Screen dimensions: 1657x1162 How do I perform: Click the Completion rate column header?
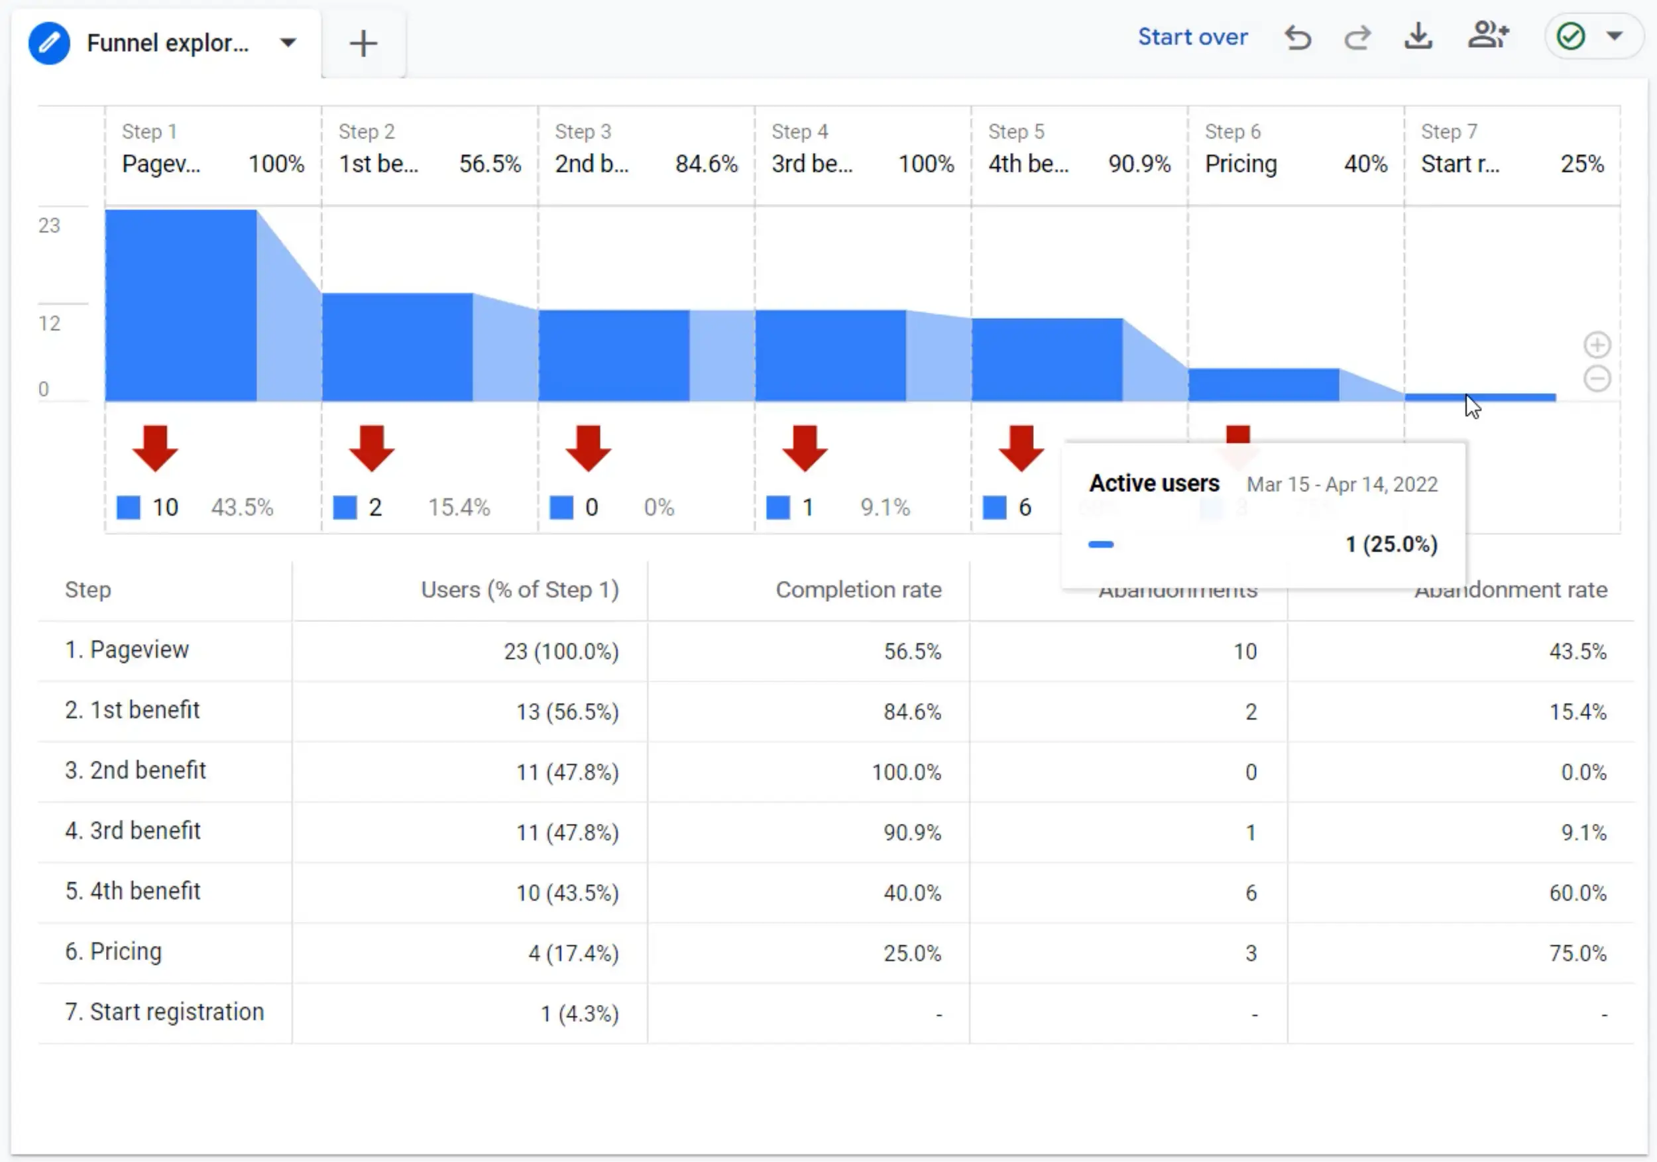858,590
